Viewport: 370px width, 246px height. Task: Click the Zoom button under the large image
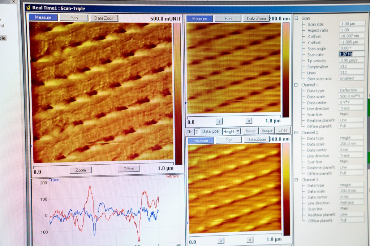[x=81, y=170]
